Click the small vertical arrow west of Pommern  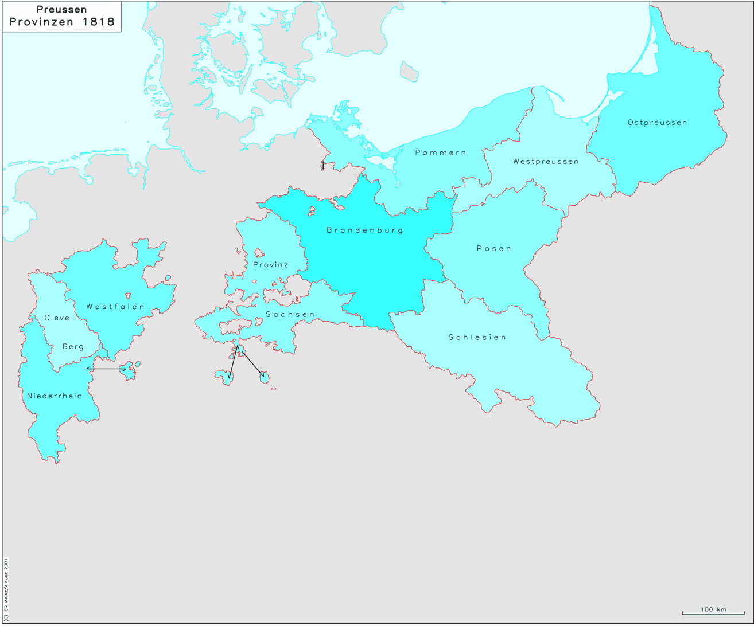pyautogui.click(x=322, y=165)
